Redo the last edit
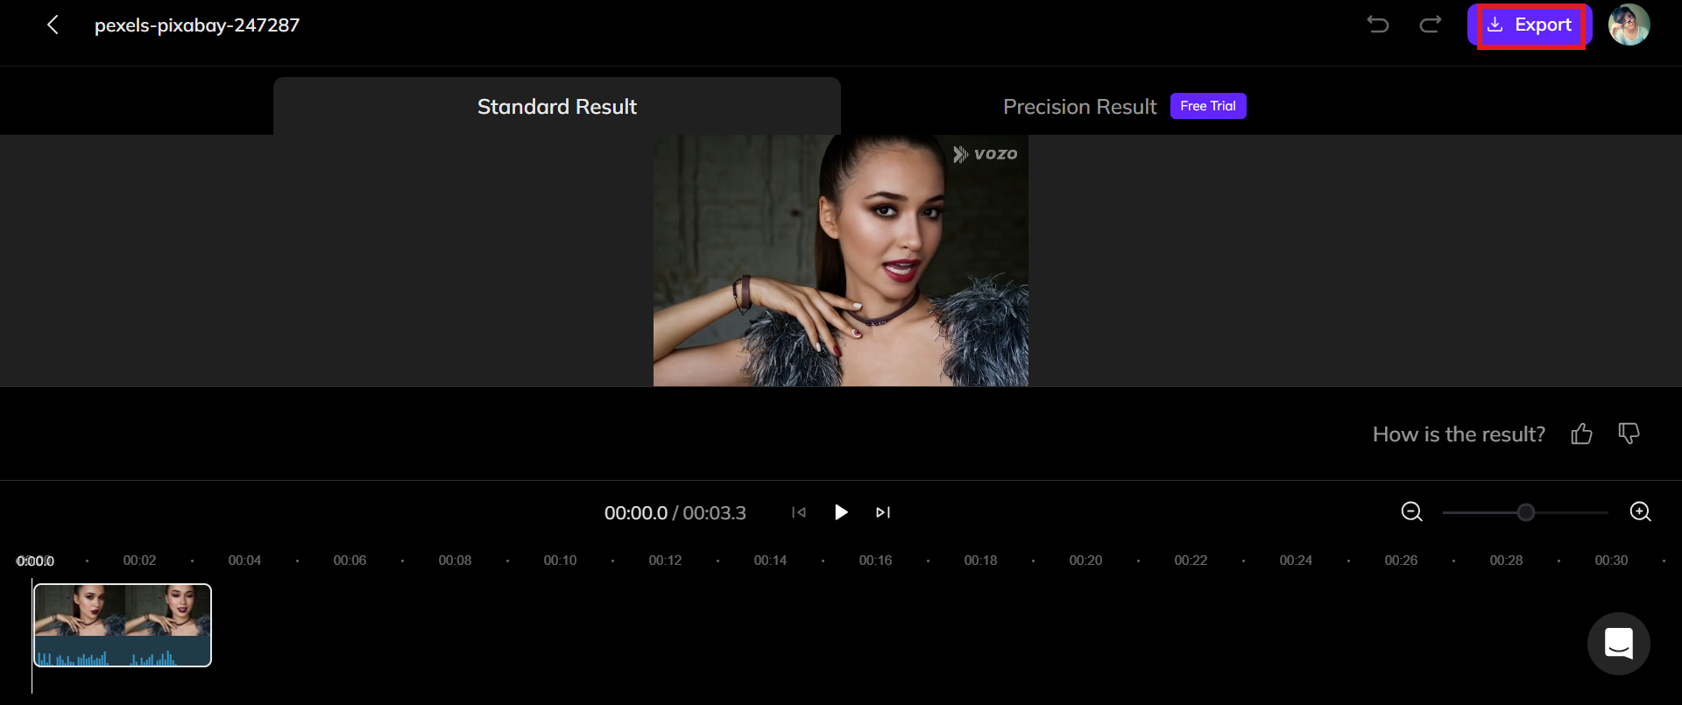Viewport: 1682px width, 705px height. tap(1431, 25)
